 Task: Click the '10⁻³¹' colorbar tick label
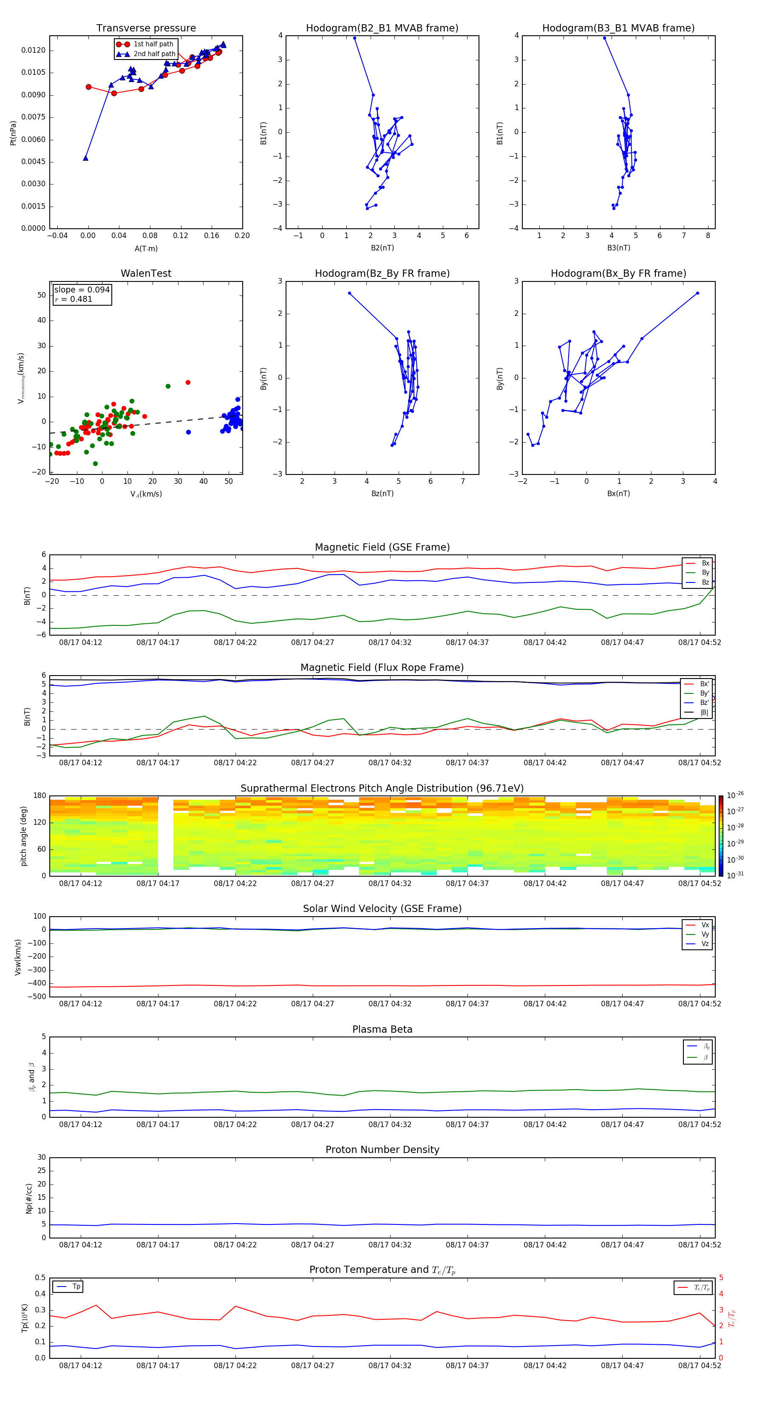tap(735, 875)
